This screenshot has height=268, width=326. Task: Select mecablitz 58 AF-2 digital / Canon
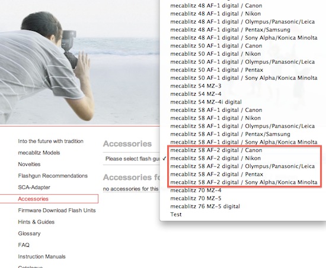point(216,150)
